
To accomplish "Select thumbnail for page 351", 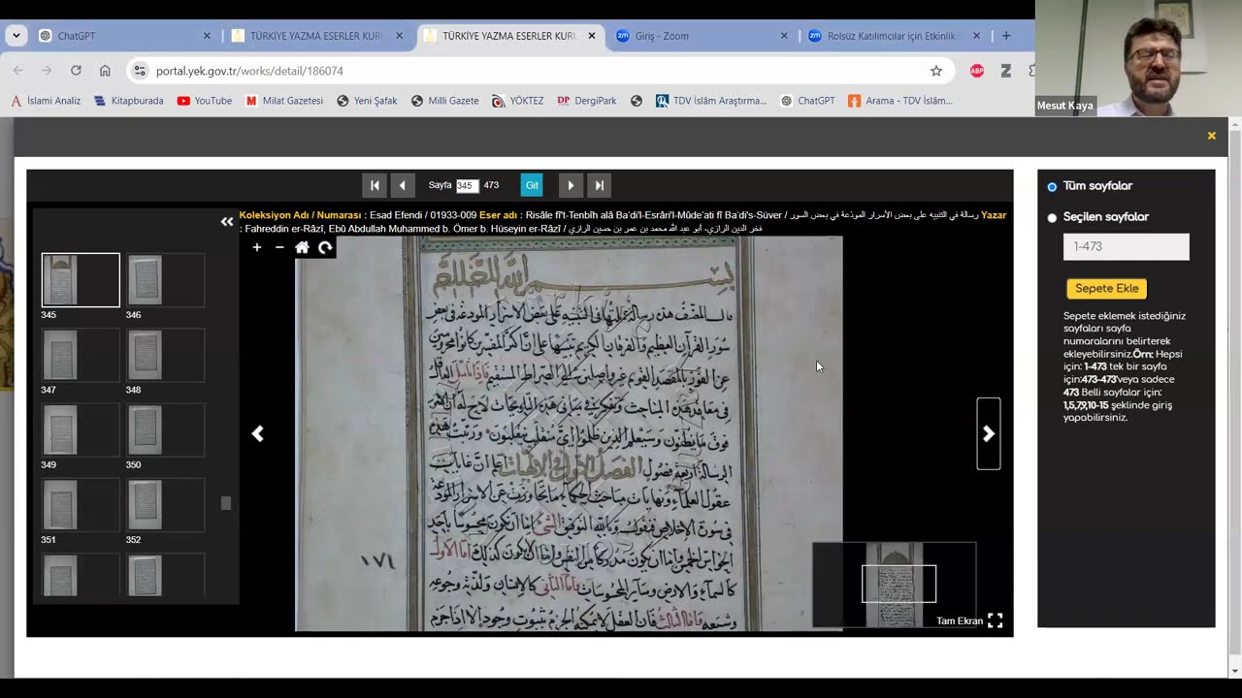I will click(81, 505).
